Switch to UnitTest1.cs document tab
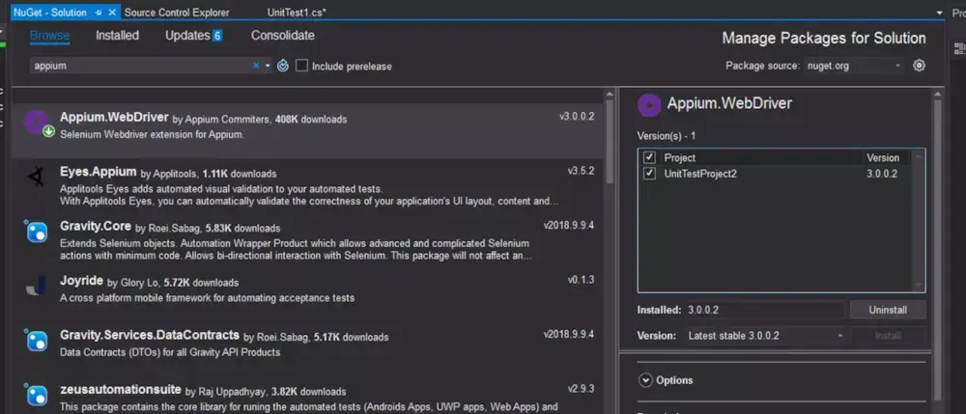 (297, 13)
